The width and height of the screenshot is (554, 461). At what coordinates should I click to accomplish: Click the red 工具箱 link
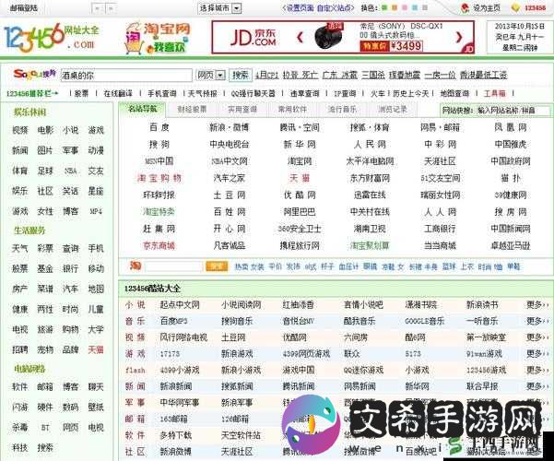click(494, 94)
